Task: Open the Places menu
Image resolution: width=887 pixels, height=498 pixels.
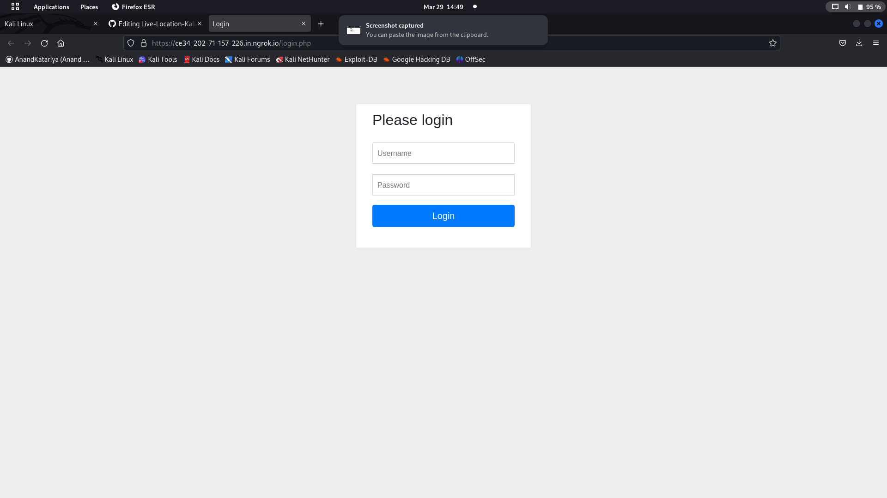Action: point(89,7)
